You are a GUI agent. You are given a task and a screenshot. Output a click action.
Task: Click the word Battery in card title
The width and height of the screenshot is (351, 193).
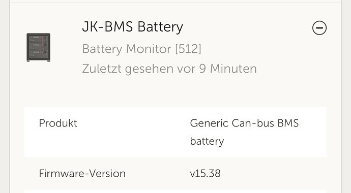tap(160, 27)
